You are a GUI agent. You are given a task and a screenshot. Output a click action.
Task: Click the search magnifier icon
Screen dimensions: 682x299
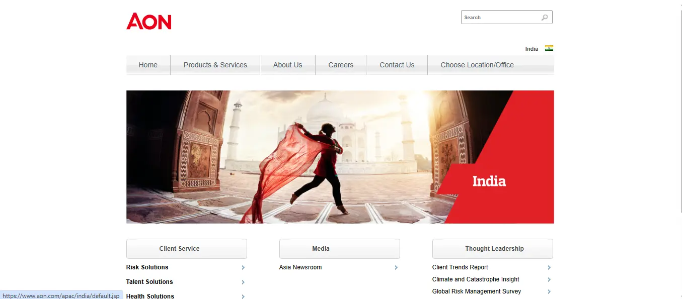coord(544,17)
